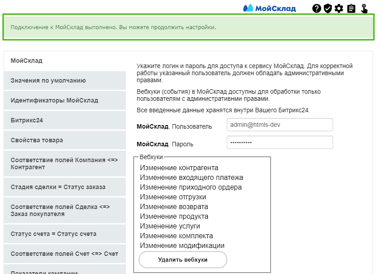Open Соответствие полей Компания <=> Контрагент

[x=65, y=164]
